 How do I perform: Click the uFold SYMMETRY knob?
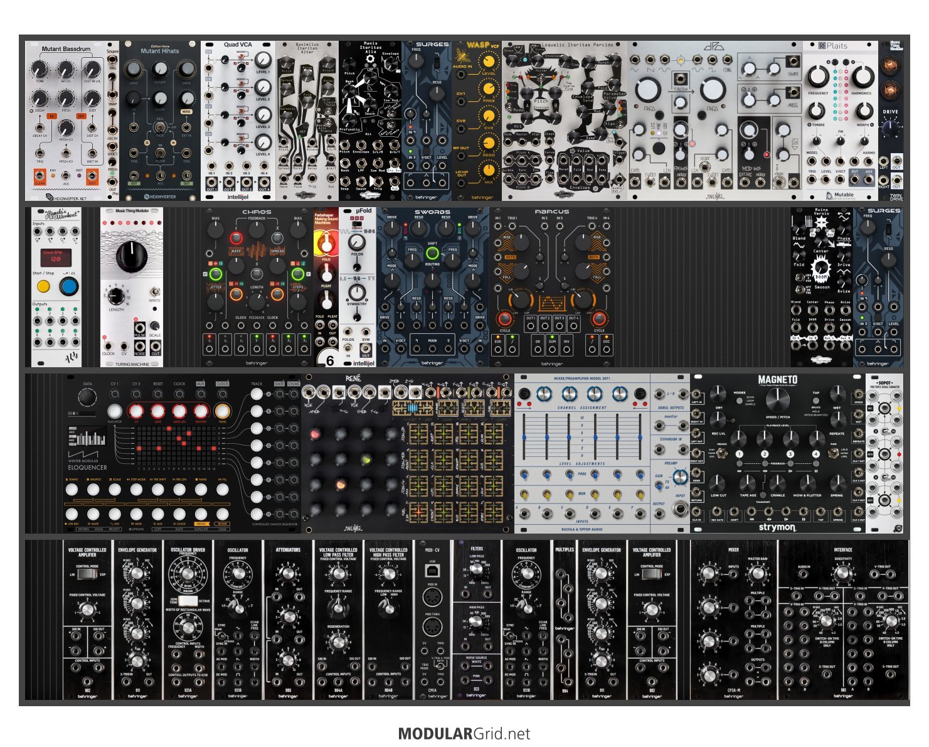click(x=357, y=292)
